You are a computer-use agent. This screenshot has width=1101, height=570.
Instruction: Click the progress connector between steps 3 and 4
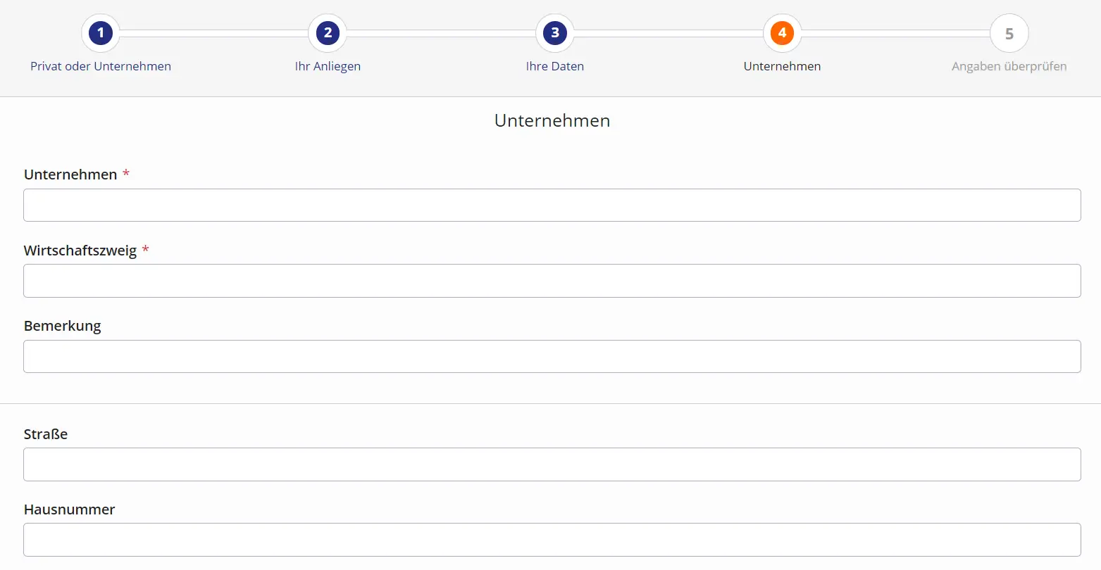point(668,32)
